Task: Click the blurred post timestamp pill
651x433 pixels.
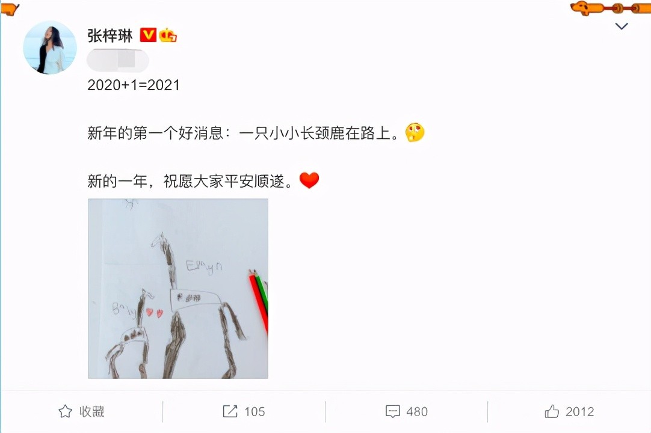Action: click(x=117, y=61)
